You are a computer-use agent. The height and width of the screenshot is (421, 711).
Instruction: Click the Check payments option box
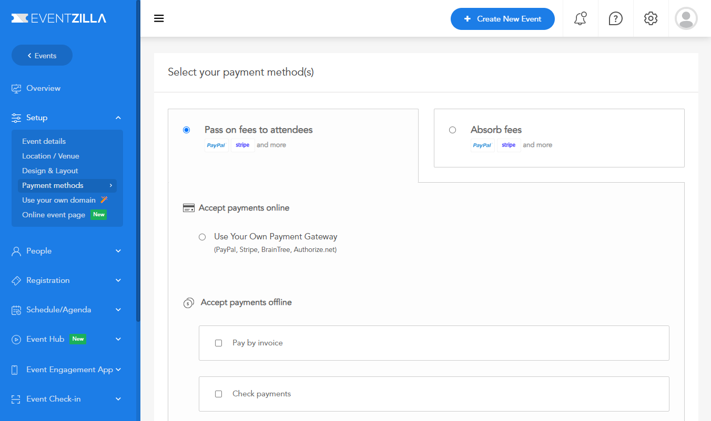(434, 394)
